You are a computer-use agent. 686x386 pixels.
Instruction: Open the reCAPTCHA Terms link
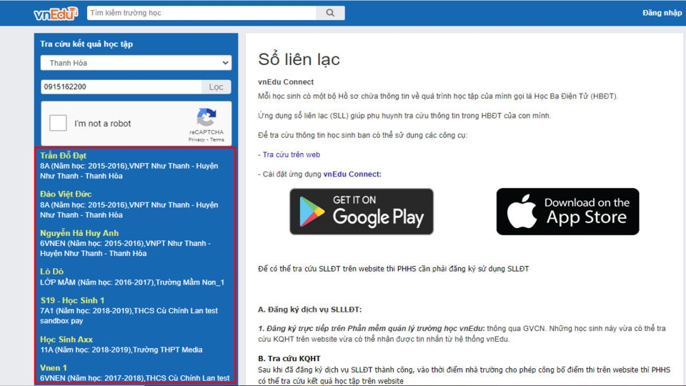pyautogui.click(x=217, y=139)
